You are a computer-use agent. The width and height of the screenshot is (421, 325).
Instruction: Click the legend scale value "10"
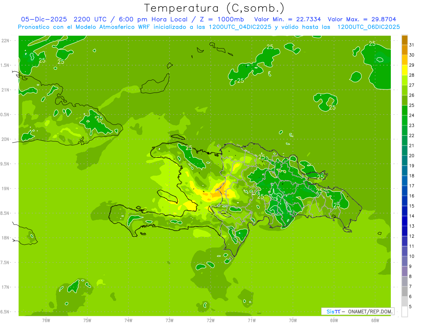(x=412, y=257)
